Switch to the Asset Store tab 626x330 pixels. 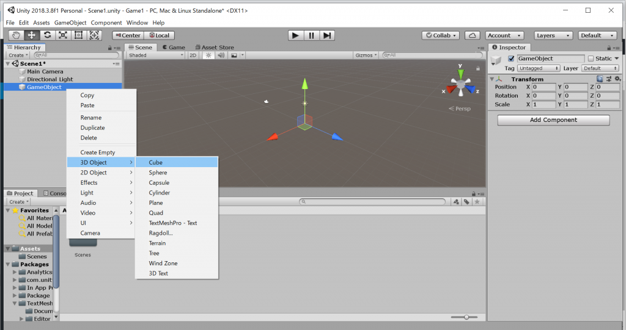tap(215, 48)
